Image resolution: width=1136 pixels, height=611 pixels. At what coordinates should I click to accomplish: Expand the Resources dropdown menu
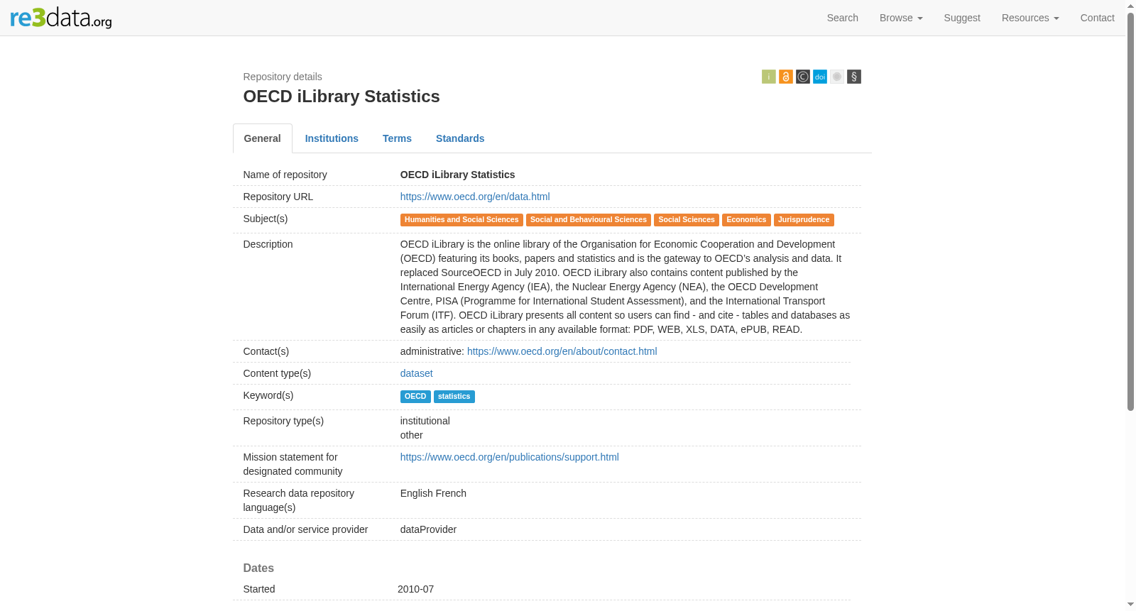pos(1030,18)
